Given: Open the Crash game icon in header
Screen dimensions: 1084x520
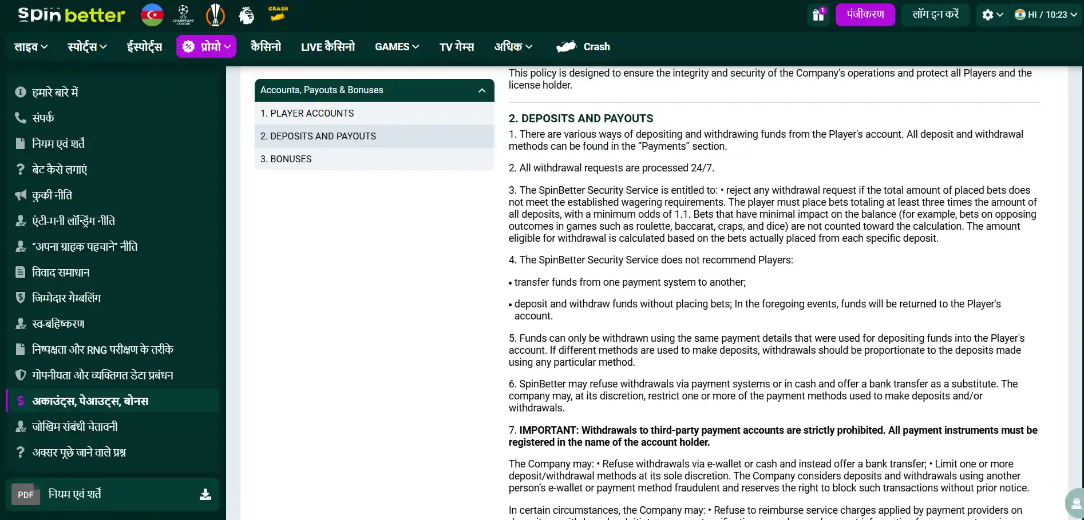Looking at the screenshot, I should [x=278, y=14].
